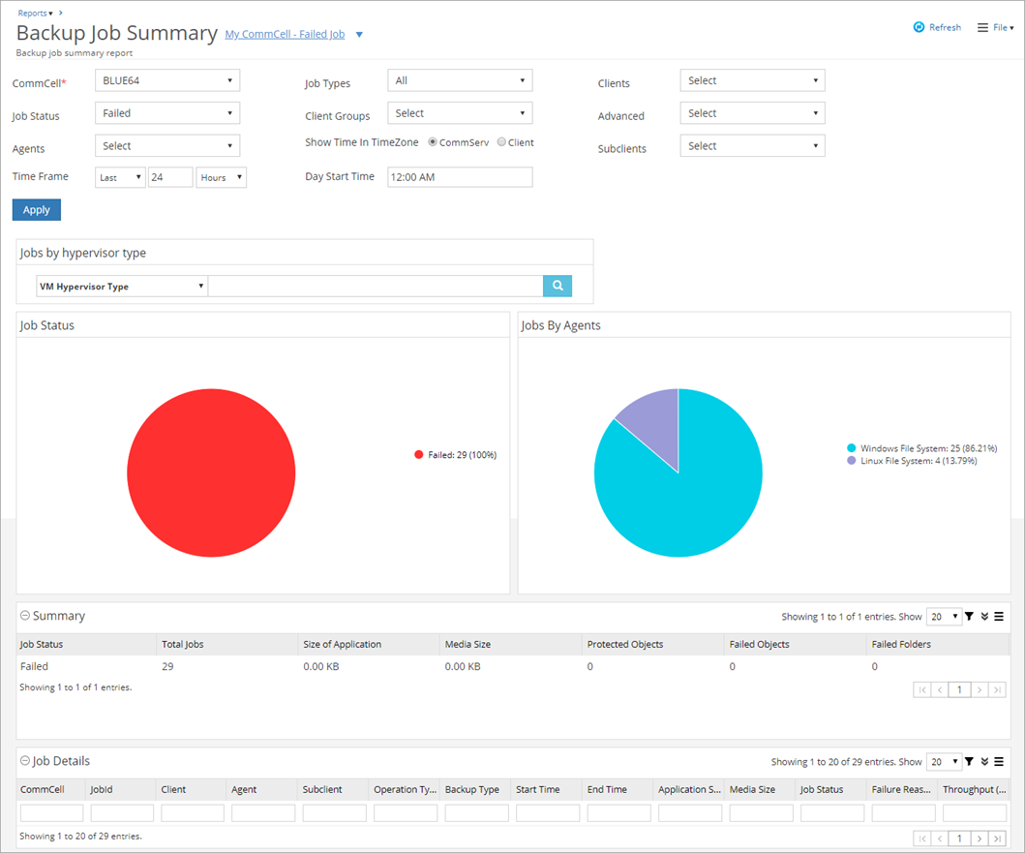The height and width of the screenshot is (853, 1025).
Task: Click the red Failed slice in Job Status pie
Action: pyautogui.click(x=211, y=472)
